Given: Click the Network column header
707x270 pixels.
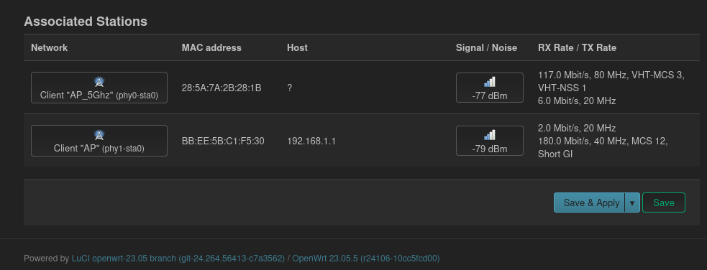Looking at the screenshot, I should (x=49, y=47).
